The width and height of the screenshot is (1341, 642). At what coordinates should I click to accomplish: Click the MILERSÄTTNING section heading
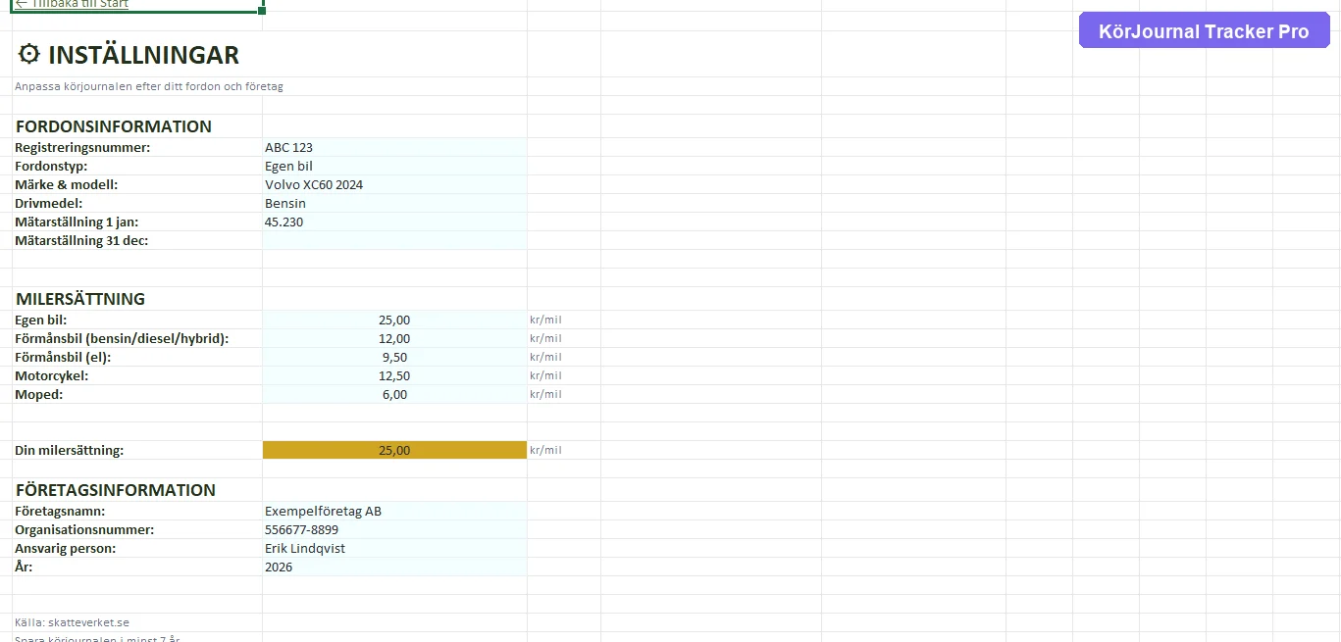tap(80, 299)
